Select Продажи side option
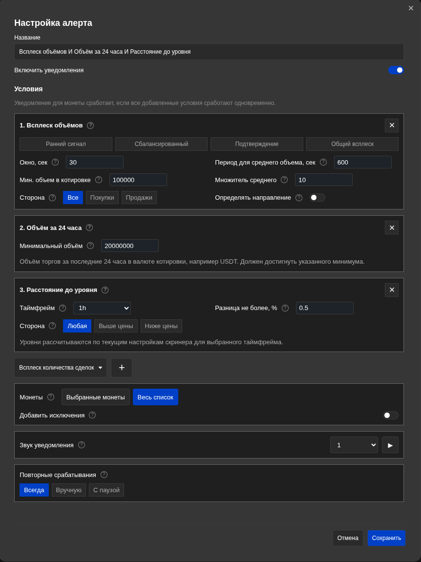 coord(139,197)
